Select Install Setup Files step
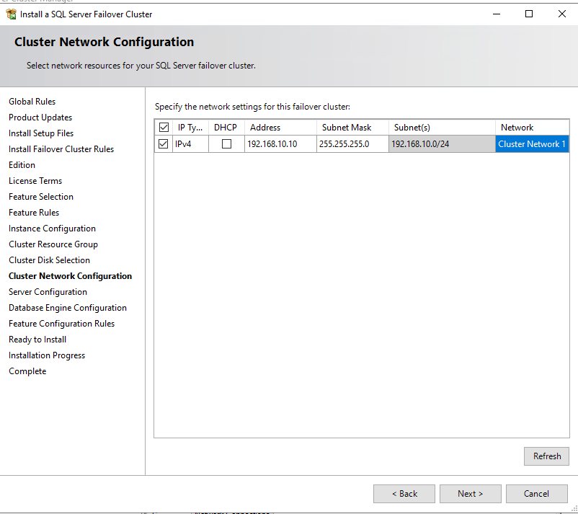Image resolution: width=578 pixels, height=514 pixels. tap(41, 133)
